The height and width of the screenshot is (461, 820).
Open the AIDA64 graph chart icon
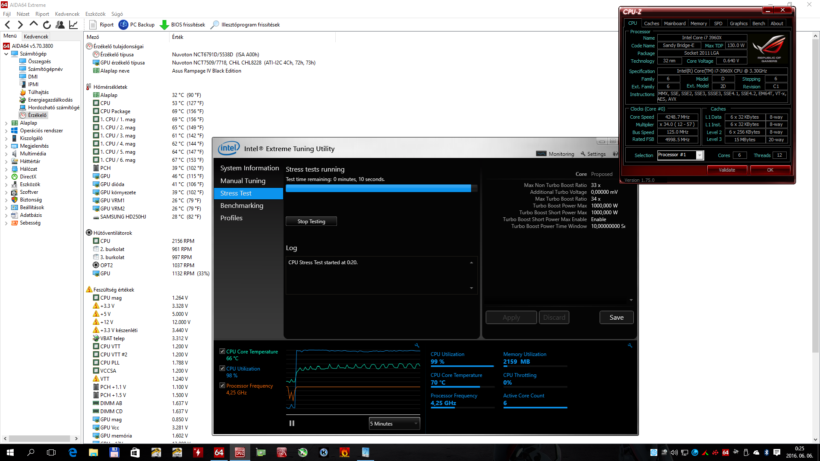pos(73,25)
